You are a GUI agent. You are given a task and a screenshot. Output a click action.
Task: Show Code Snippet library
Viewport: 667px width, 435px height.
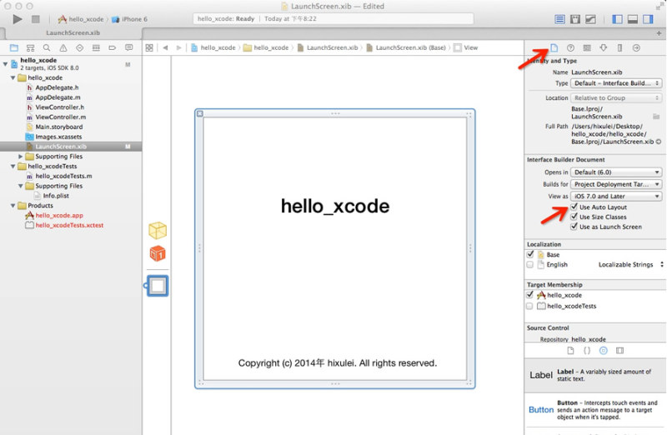pos(587,350)
